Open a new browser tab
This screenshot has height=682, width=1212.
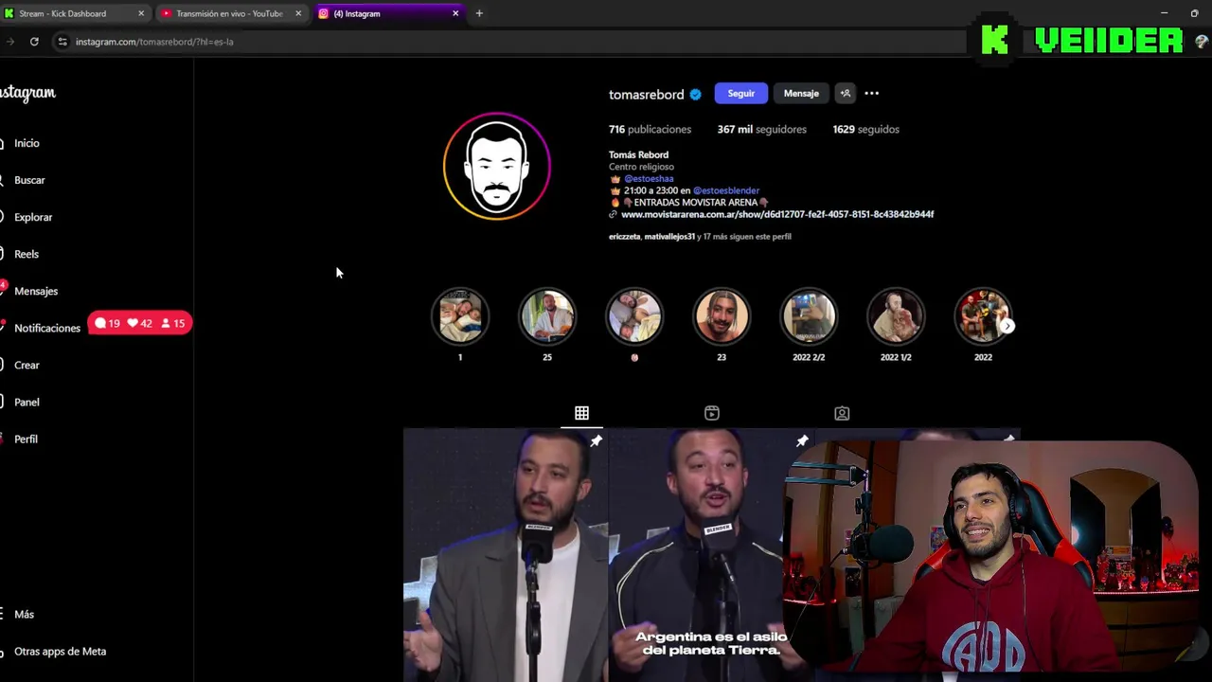coord(479,13)
